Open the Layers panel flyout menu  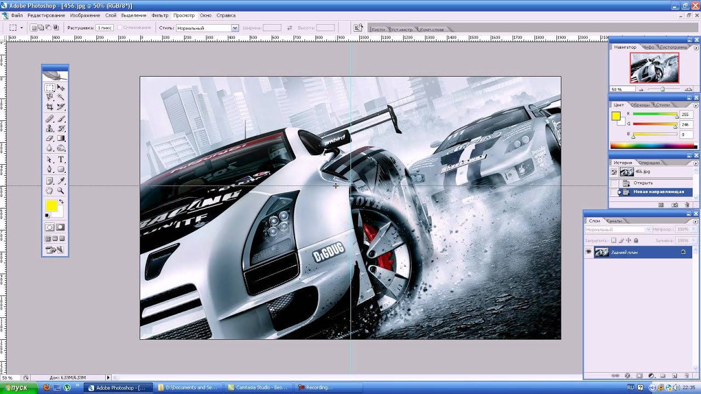[x=696, y=221]
